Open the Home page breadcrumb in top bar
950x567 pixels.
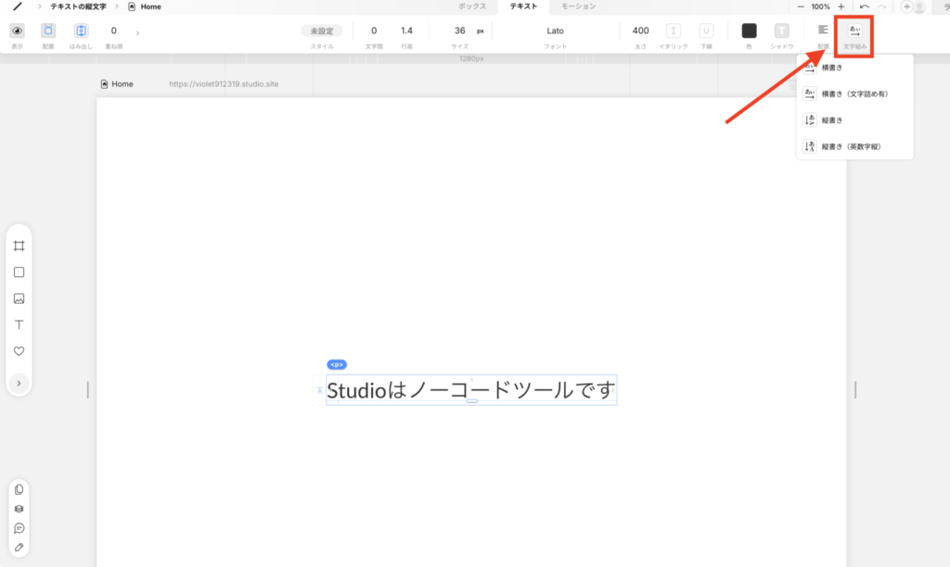coord(145,6)
